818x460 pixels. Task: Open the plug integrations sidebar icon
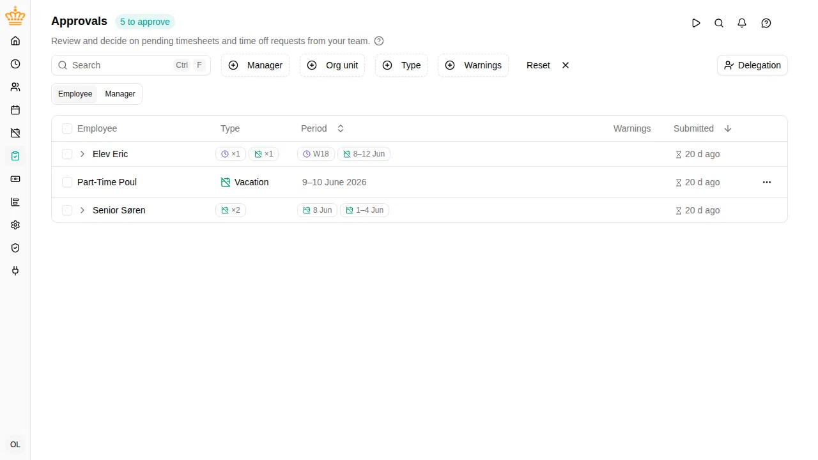click(15, 271)
